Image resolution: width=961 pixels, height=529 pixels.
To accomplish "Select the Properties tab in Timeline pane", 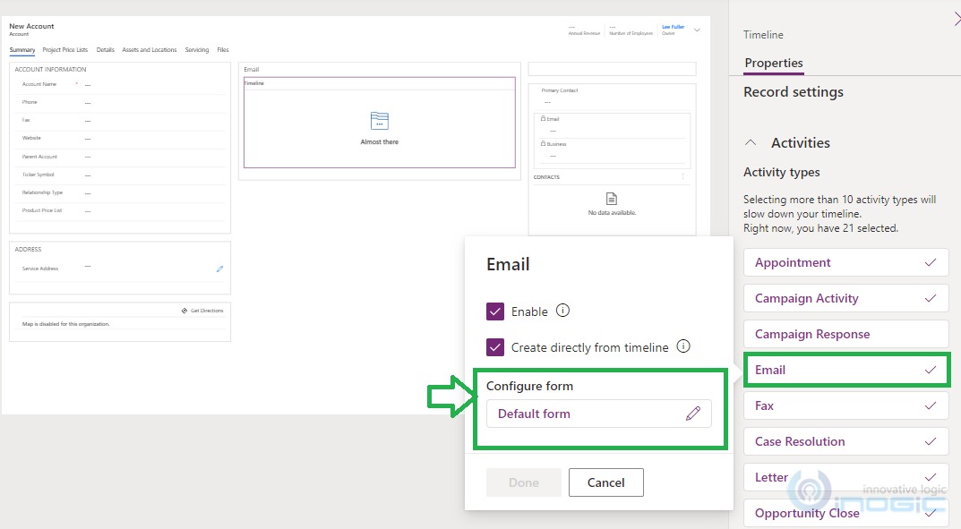I will coord(774,63).
